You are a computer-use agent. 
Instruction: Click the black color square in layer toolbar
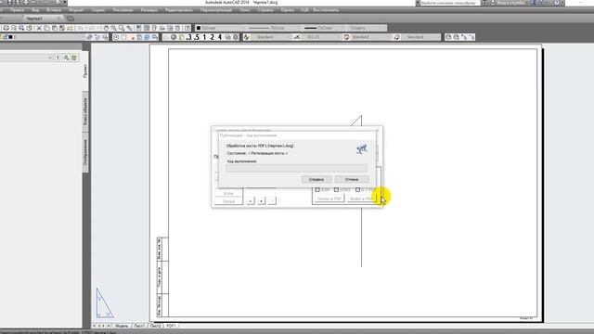[x=10, y=37]
